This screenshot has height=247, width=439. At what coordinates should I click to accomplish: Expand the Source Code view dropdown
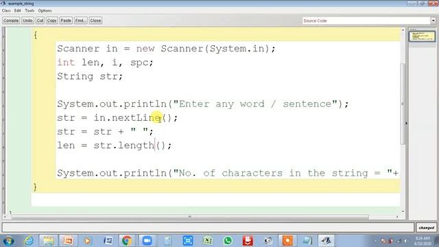pyautogui.click(x=433, y=21)
